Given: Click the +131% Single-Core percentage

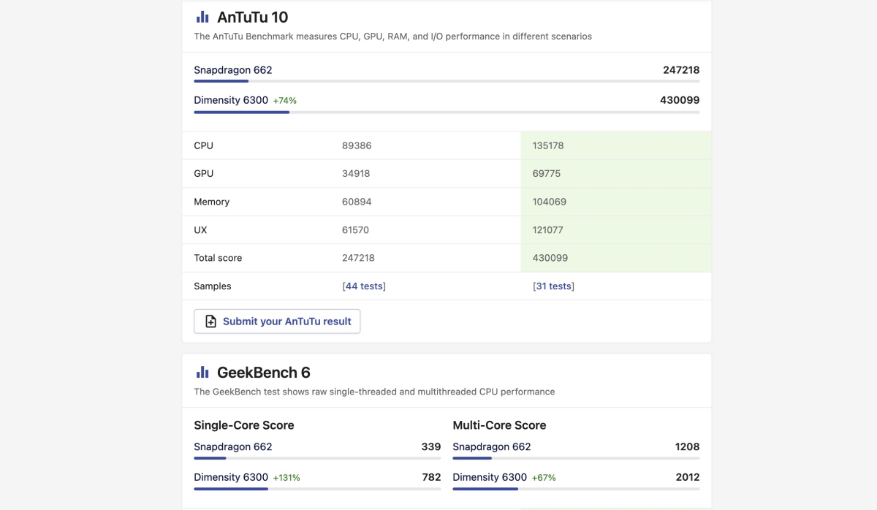Looking at the screenshot, I should coord(286,478).
